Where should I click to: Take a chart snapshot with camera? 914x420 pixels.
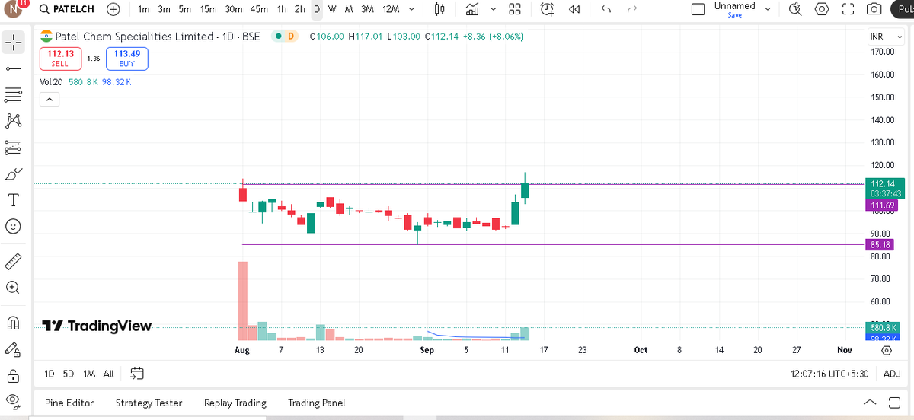pos(874,9)
